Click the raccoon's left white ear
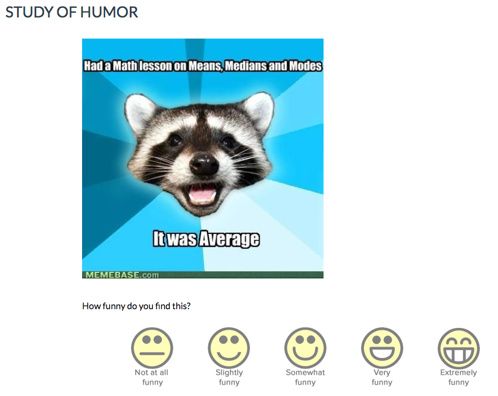The height and width of the screenshot is (396, 498). pyautogui.click(x=139, y=113)
